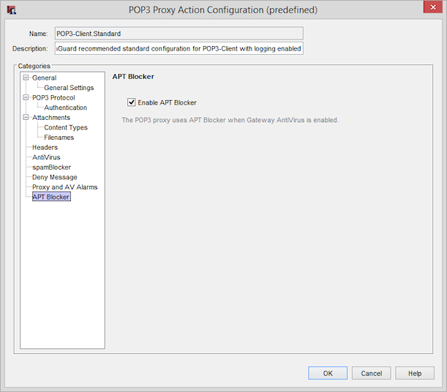Select Attachments category
The image size is (447, 392).
coord(51,118)
